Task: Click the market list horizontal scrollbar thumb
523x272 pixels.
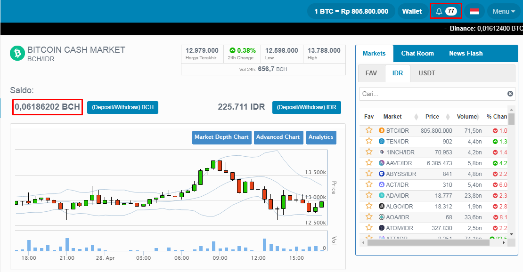Action: [x=428, y=243]
